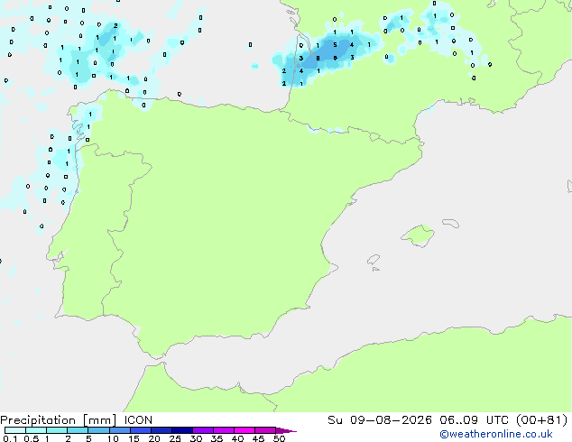
Task: Pick the 5 mm legend color swatch
Action: click(98, 430)
